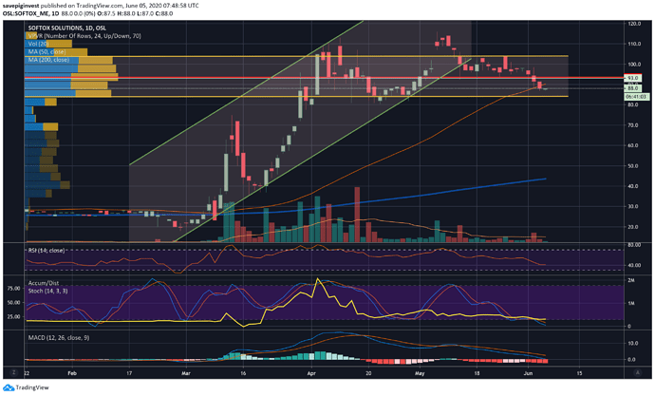Click the 100.0 price axis label
The image size is (655, 396).
point(634,65)
